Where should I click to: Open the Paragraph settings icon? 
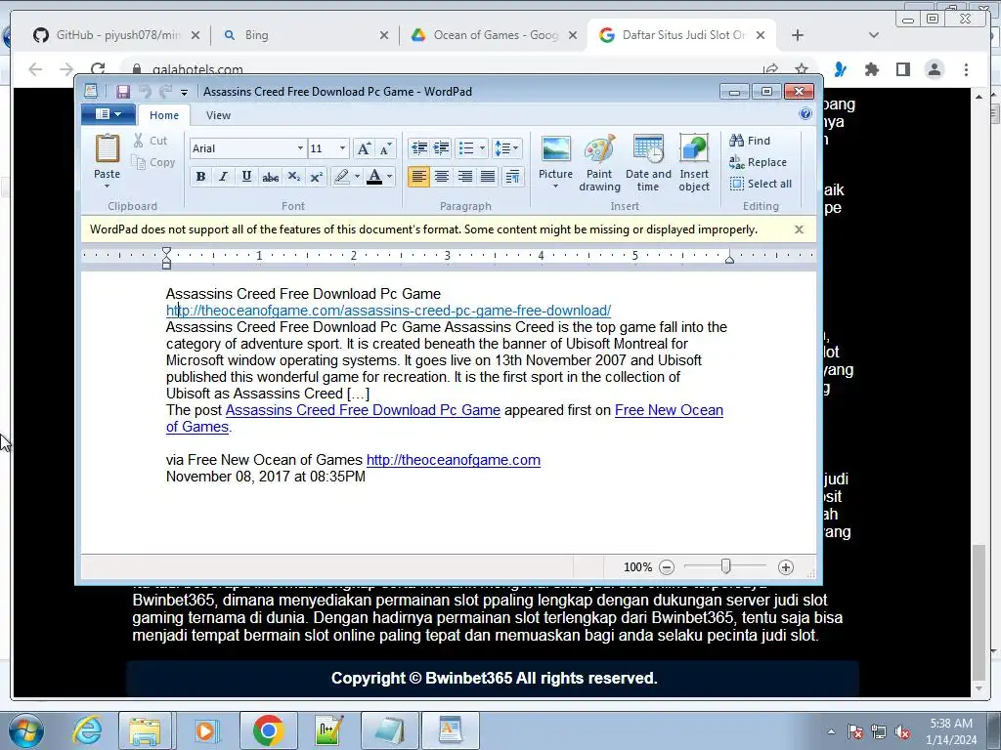pos(512,177)
